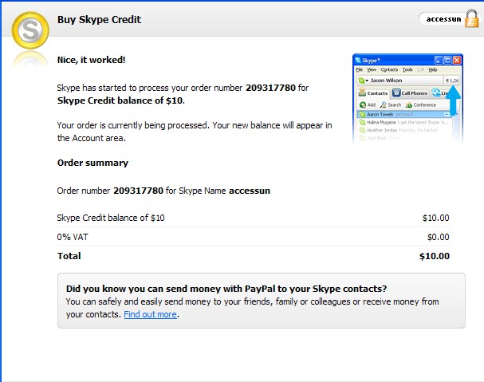Image resolution: width=484 pixels, height=382 pixels.
Task: Click the yellow Skype Credit coin logo
Action: click(30, 30)
